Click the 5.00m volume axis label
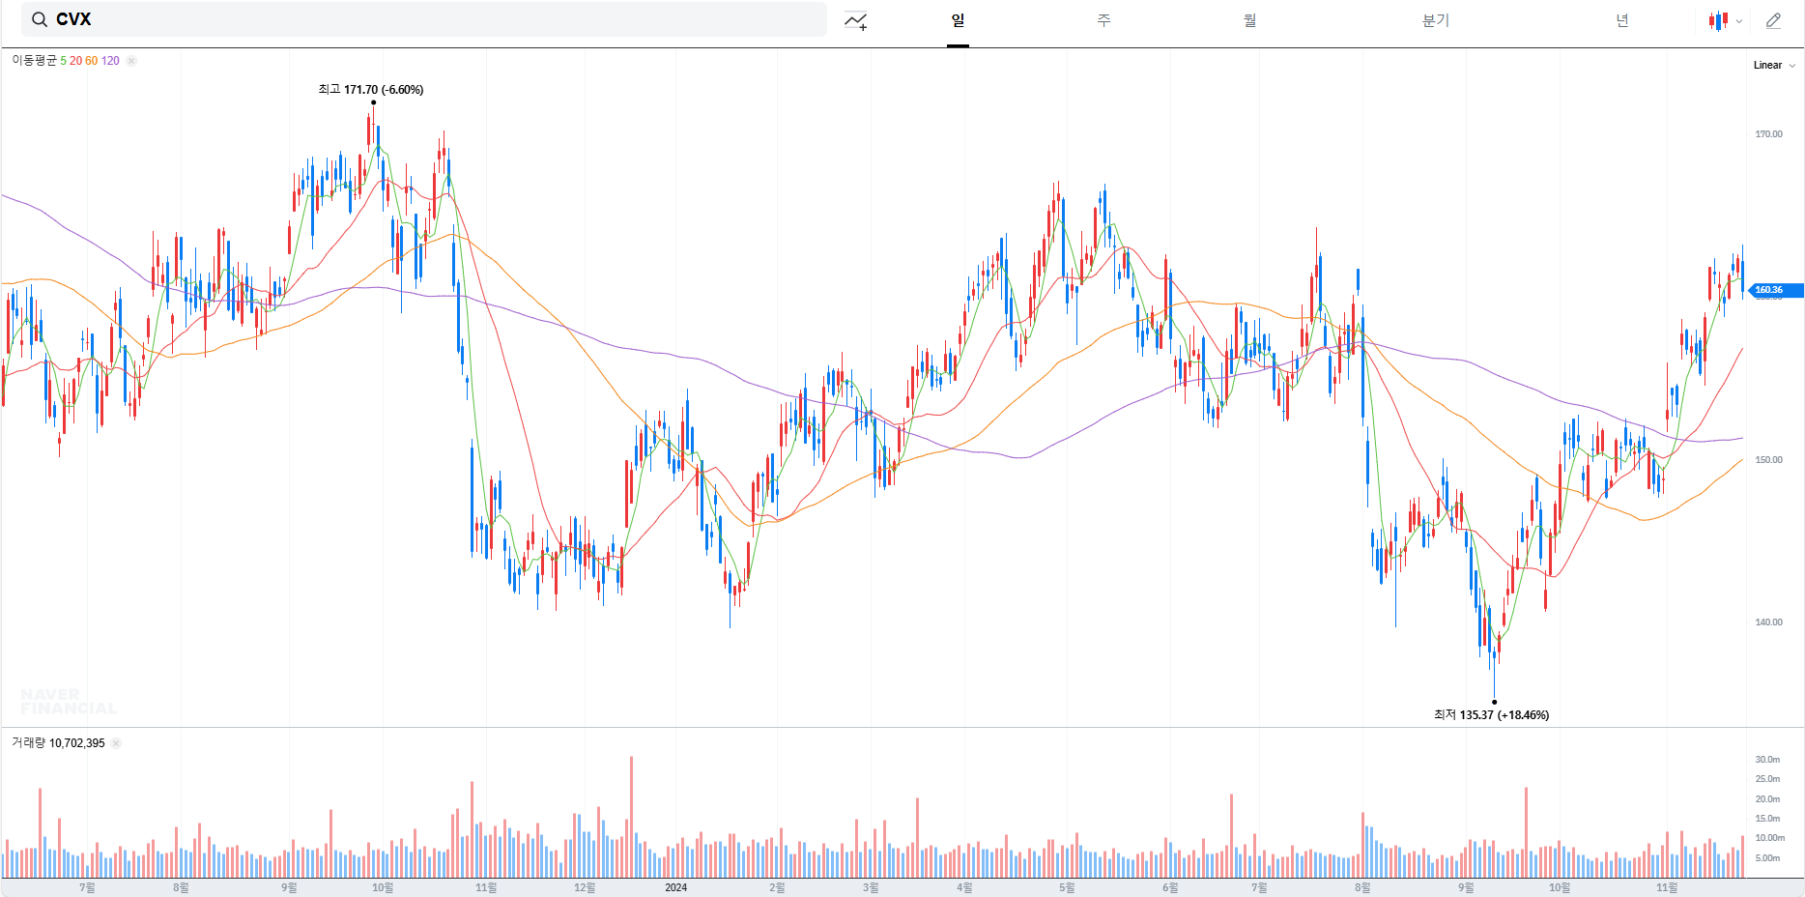Viewport: 1805px width, 897px height. coord(1767,858)
